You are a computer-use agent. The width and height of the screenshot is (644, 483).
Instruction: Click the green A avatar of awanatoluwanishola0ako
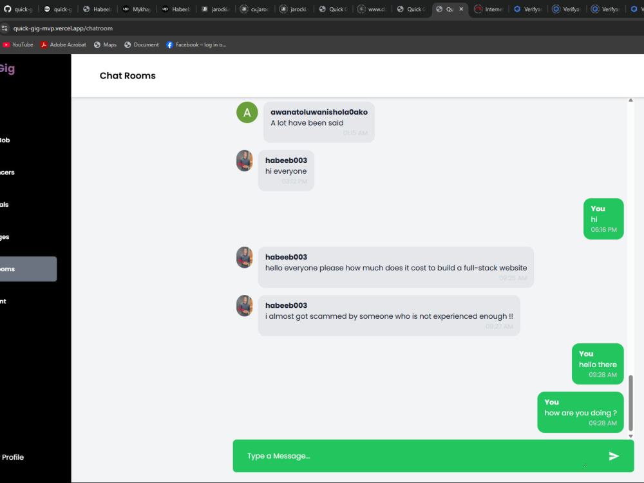coord(247,112)
